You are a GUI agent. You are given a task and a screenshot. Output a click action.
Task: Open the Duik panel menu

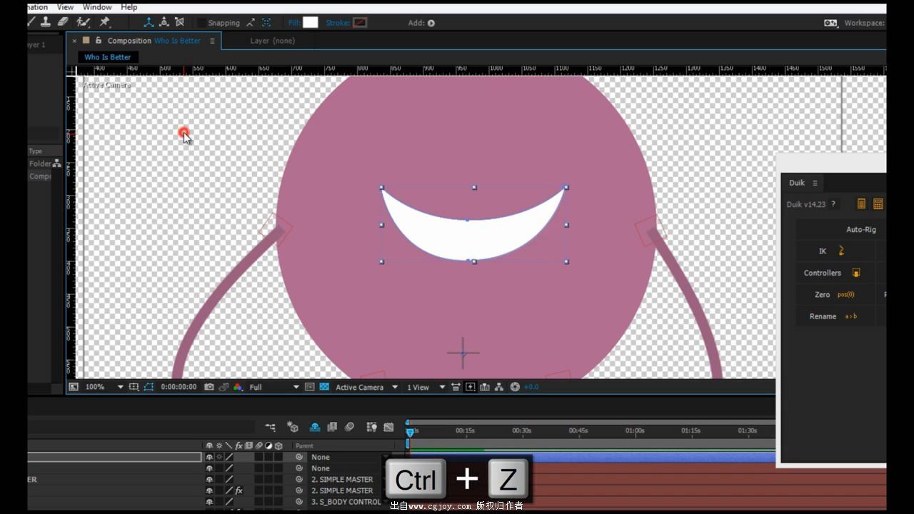point(815,183)
